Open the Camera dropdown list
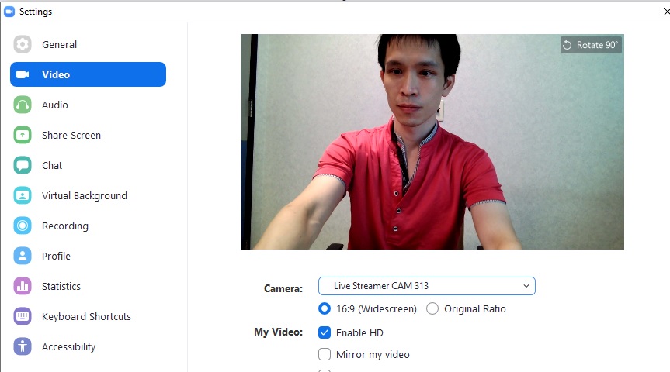Screen dimensions: 670x372 426,286
